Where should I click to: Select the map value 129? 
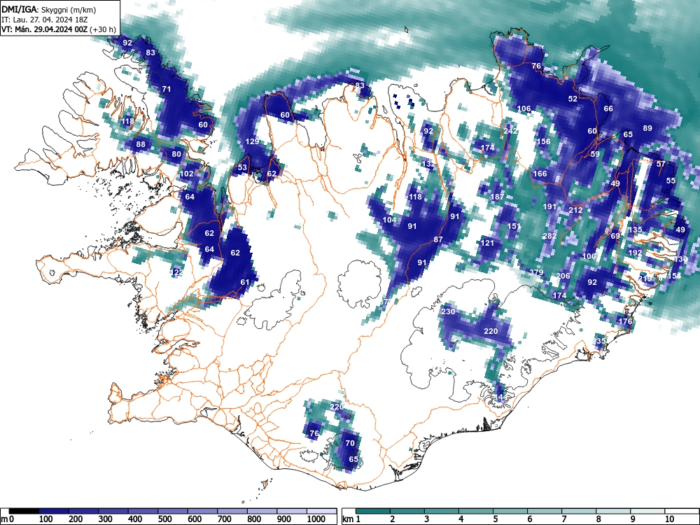point(252,141)
